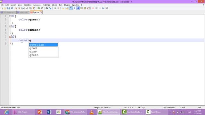This screenshot has height=115, width=205.
Task: Click the Stop recording macro icon
Action: pyautogui.click(x=96, y=8)
